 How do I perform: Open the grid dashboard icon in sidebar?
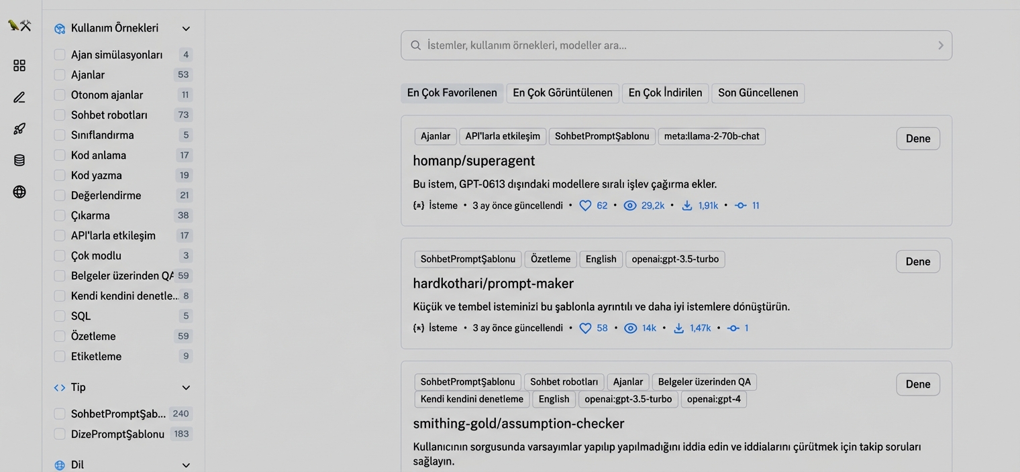(19, 66)
